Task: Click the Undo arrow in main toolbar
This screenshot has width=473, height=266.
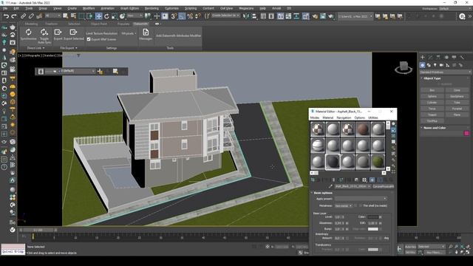Action: [6, 16]
